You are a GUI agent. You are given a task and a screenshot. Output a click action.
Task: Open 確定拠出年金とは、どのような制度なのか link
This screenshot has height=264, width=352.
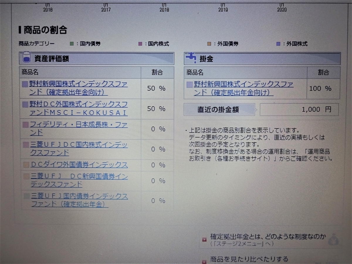tap(268, 237)
